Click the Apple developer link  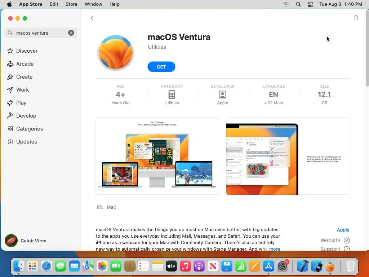(x=343, y=230)
